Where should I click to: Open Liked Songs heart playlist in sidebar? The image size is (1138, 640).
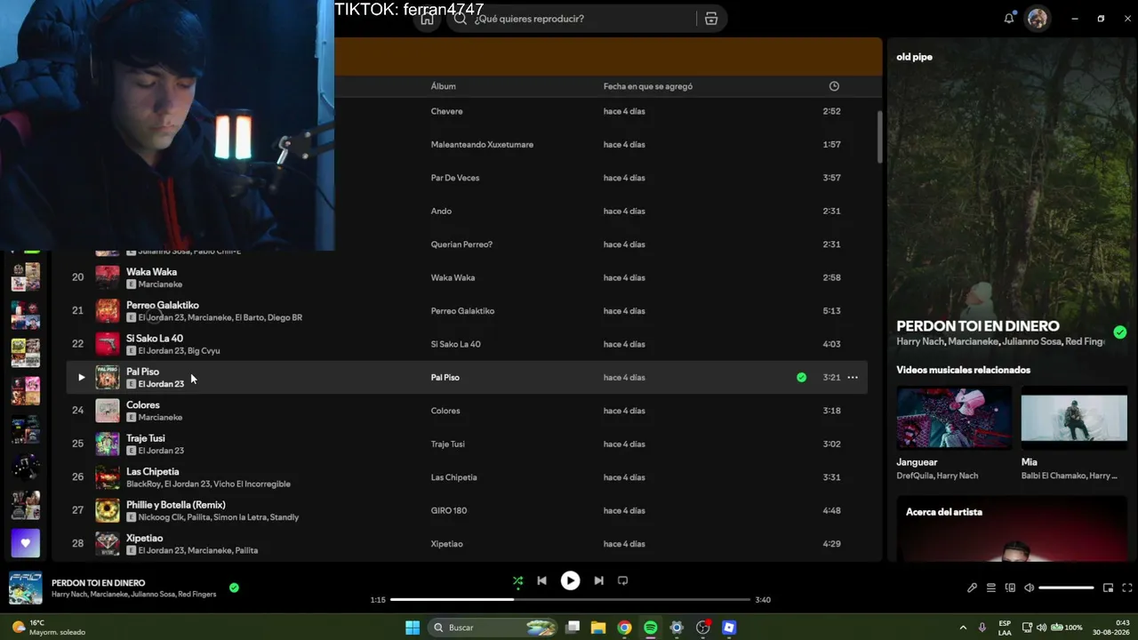25,543
